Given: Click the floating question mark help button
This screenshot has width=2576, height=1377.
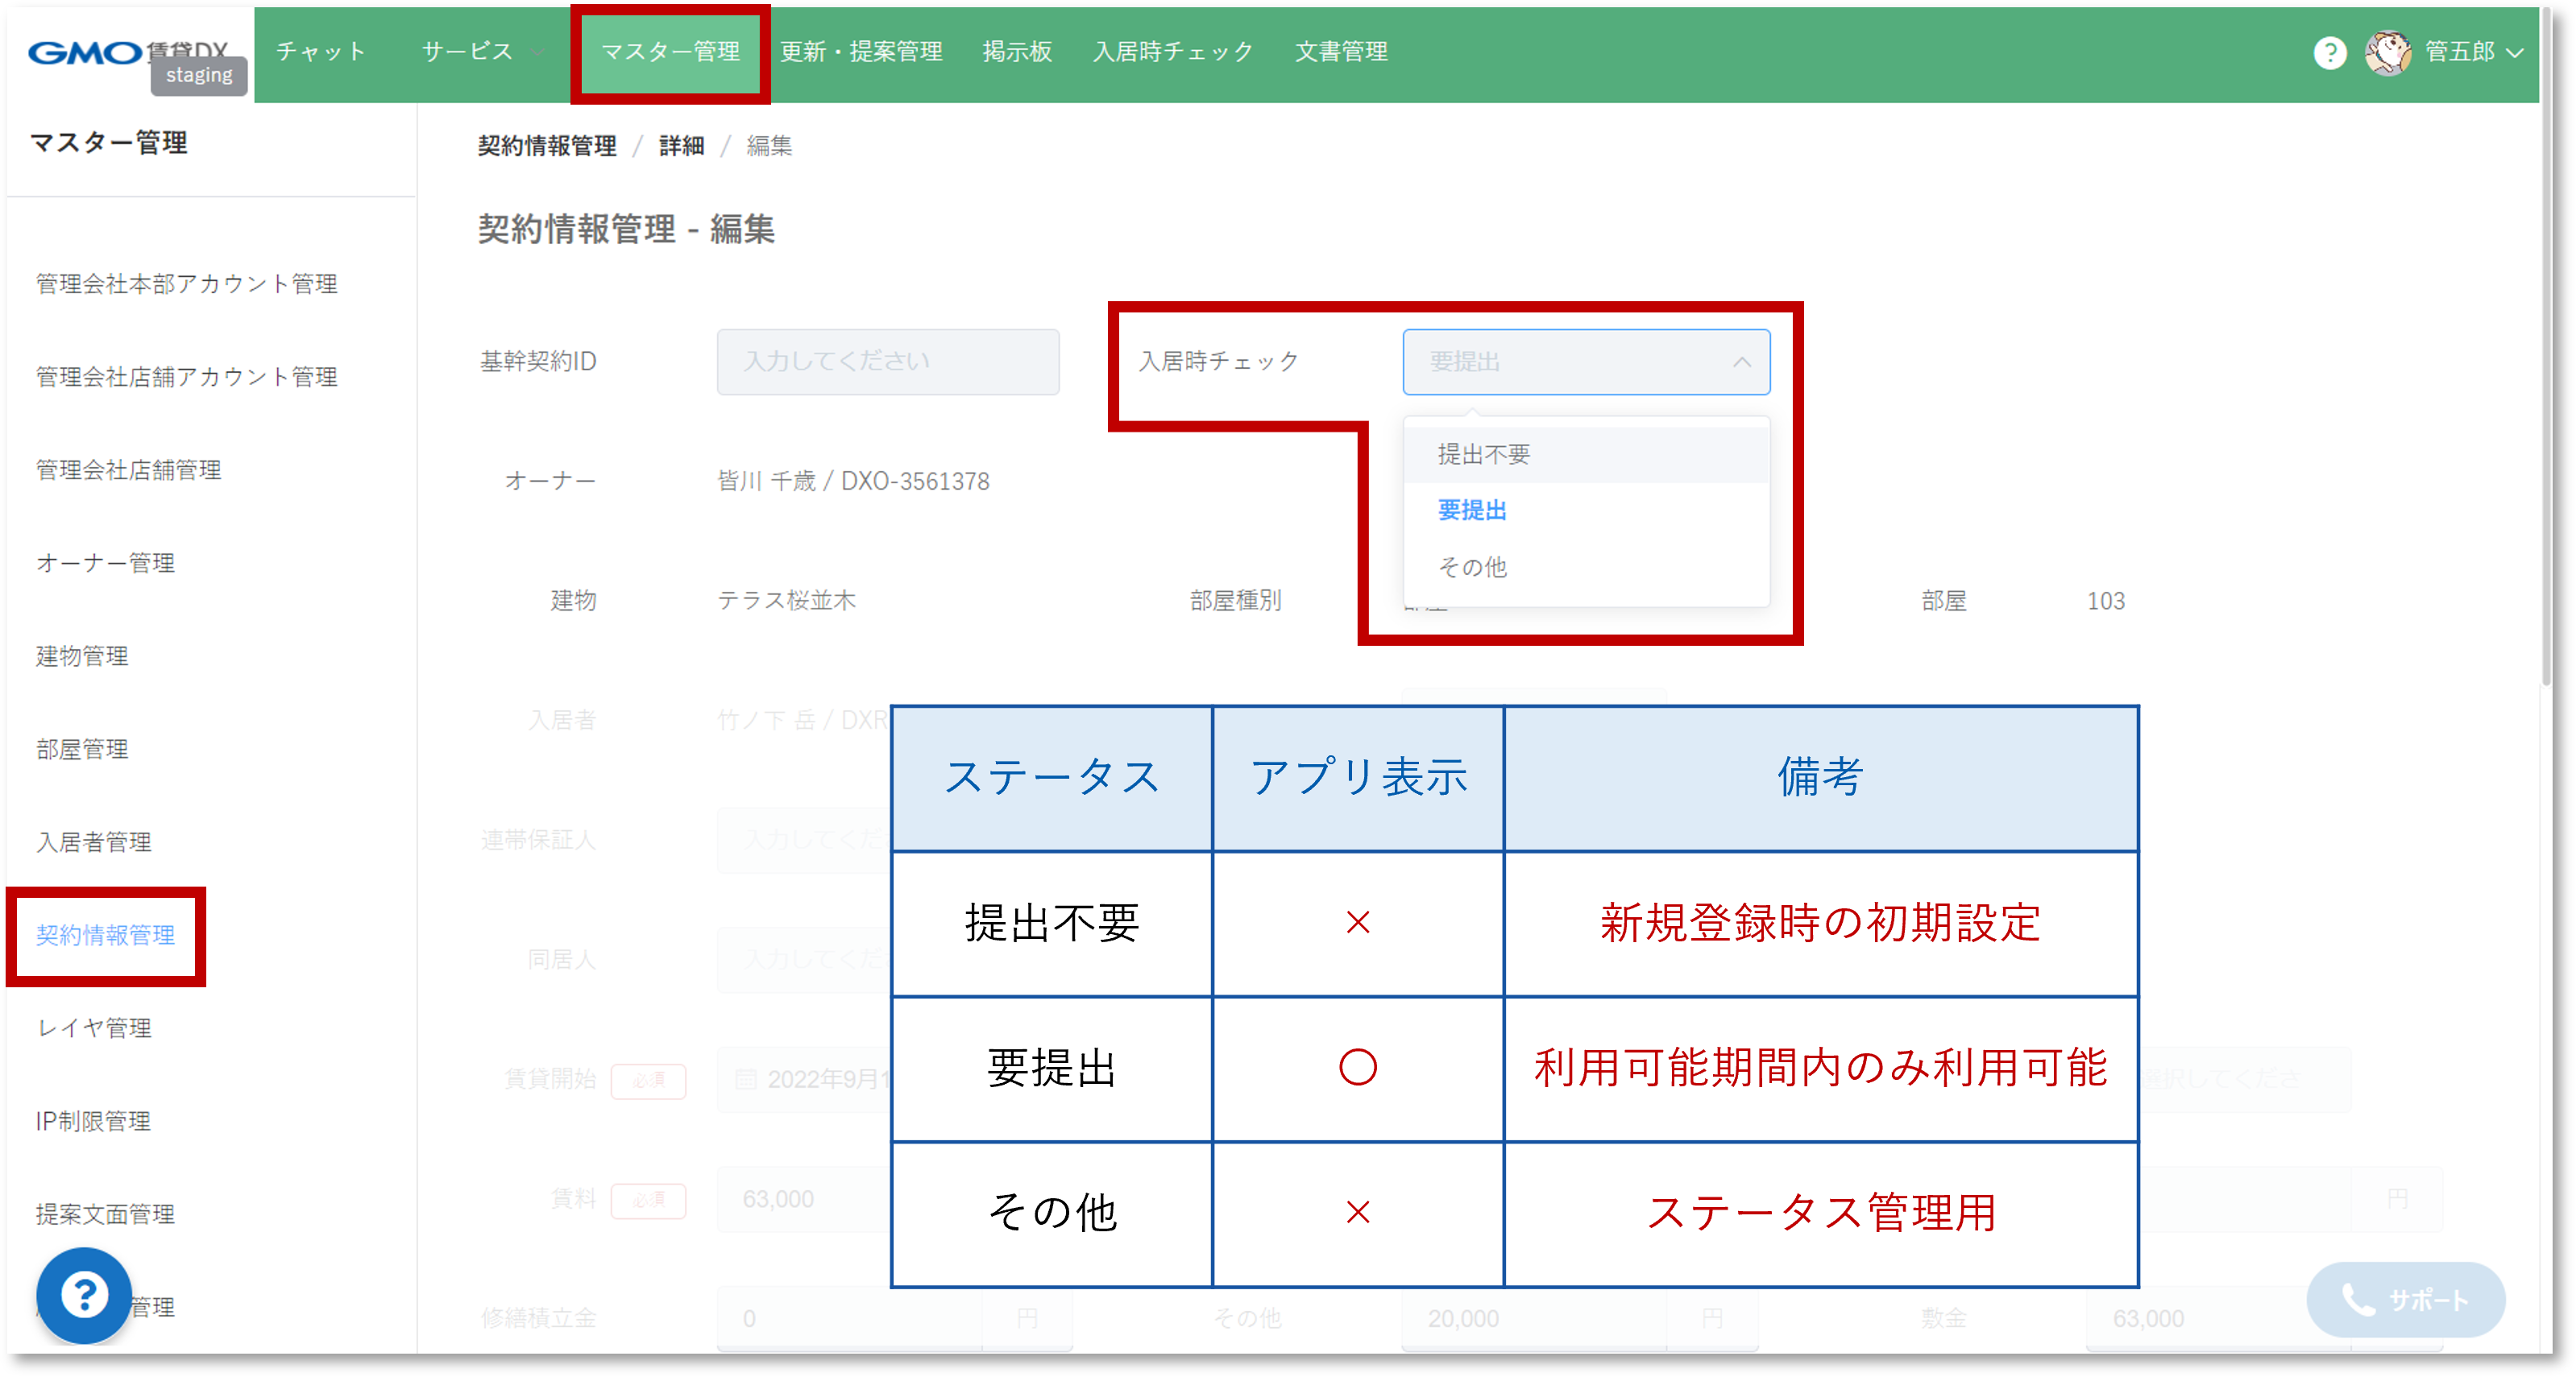Looking at the screenshot, I should click(84, 1295).
